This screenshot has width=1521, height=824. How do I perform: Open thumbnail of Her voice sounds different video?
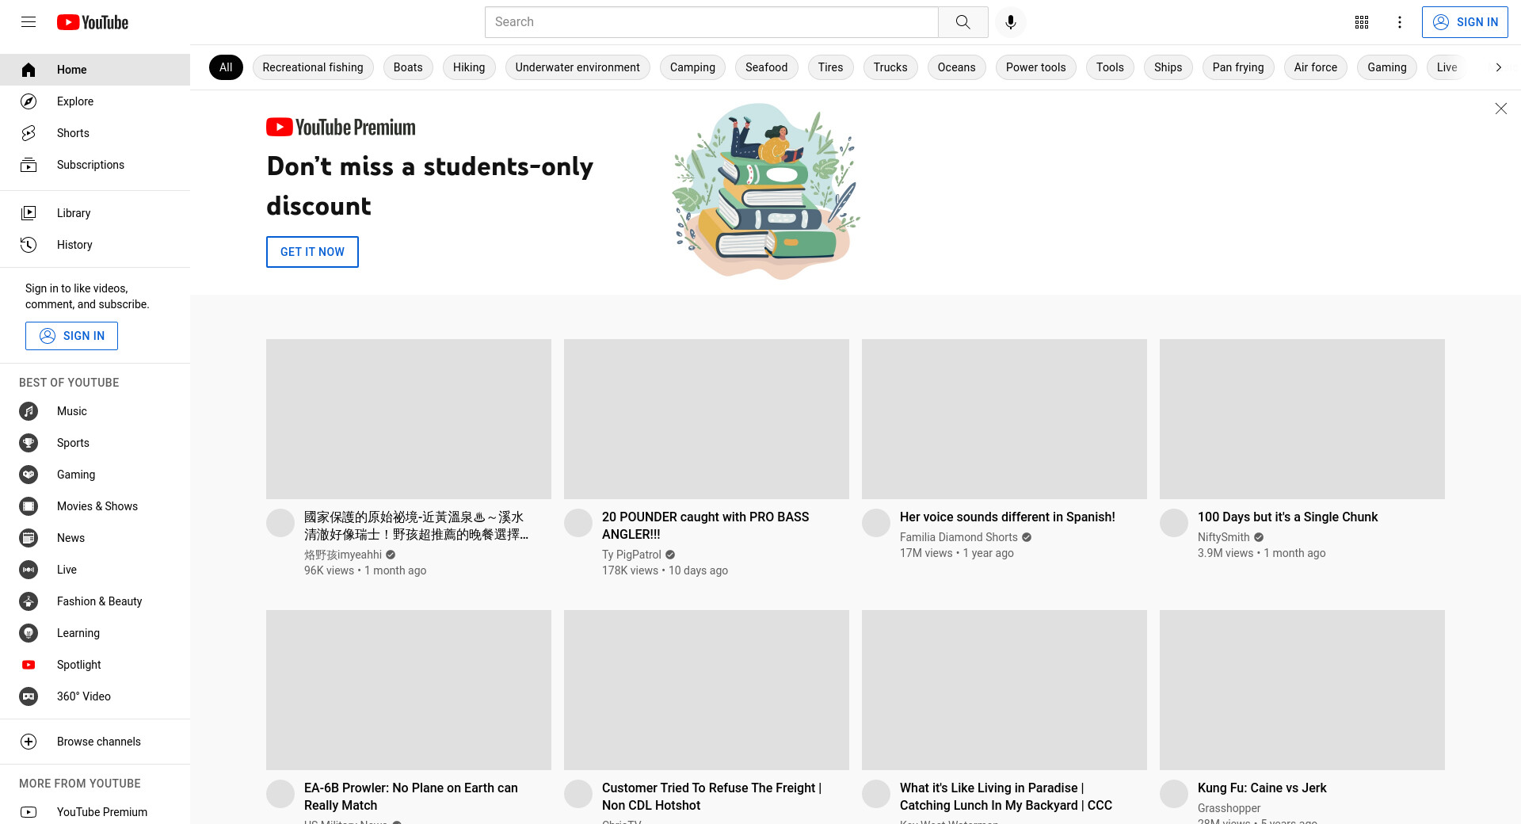[x=1004, y=419]
